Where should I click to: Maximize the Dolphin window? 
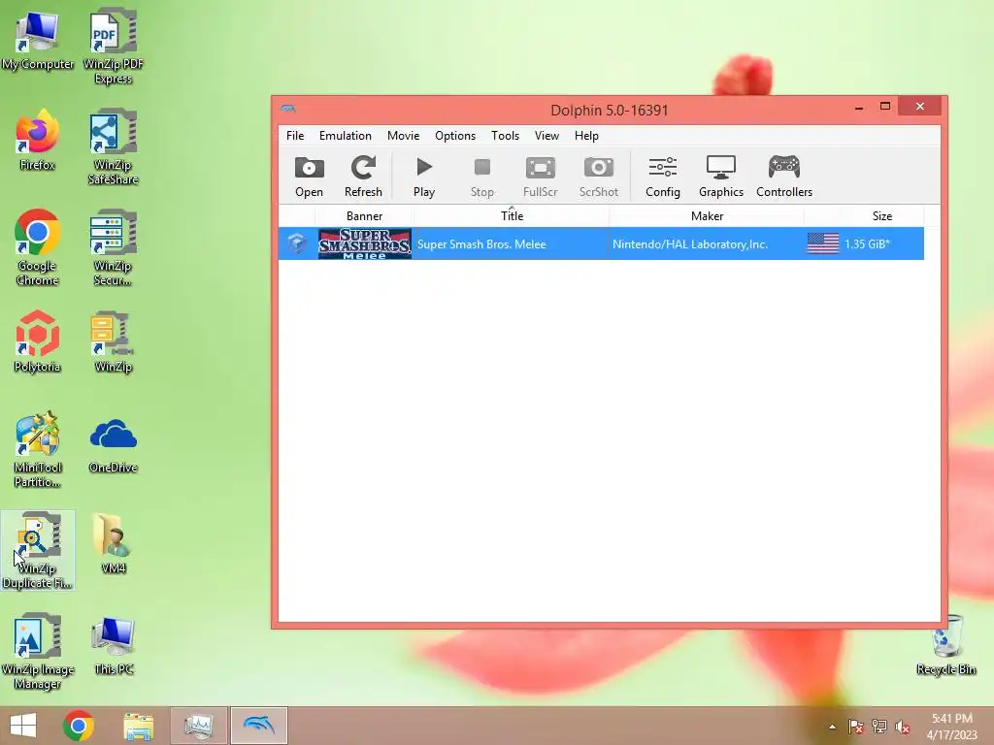click(x=885, y=107)
